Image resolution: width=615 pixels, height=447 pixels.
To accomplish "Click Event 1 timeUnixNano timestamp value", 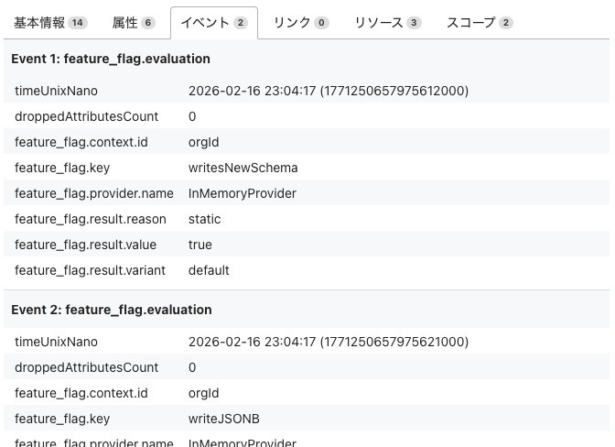I will pyautogui.click(x=329, y=91).
